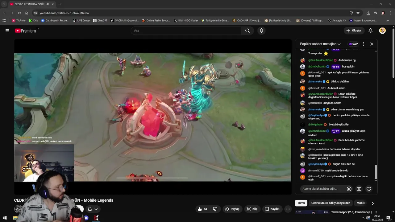The height and width of the screenshot is (222, 395).
Task: Show more bookmarks chevron
Action: 388,21
